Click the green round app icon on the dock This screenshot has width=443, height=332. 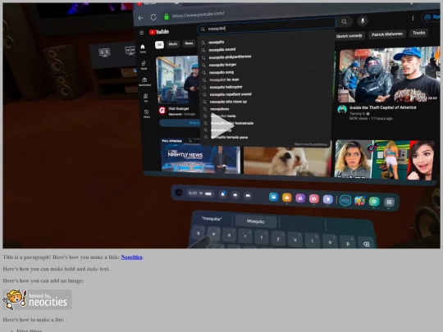pos(374,202)
